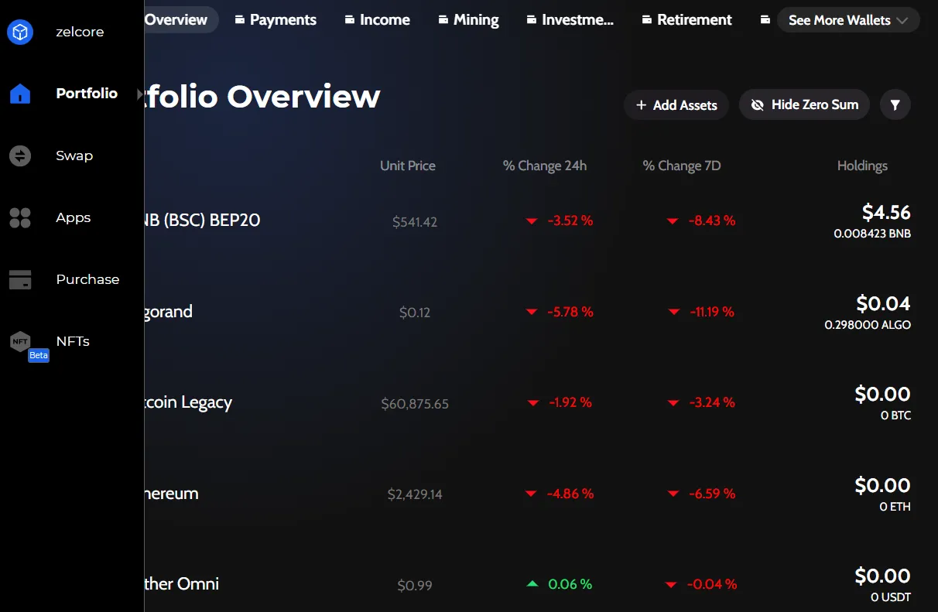The height and width of the screenshot is (612, 938).
Task: Click the $541.42 unit price
Action: (415, 222)
